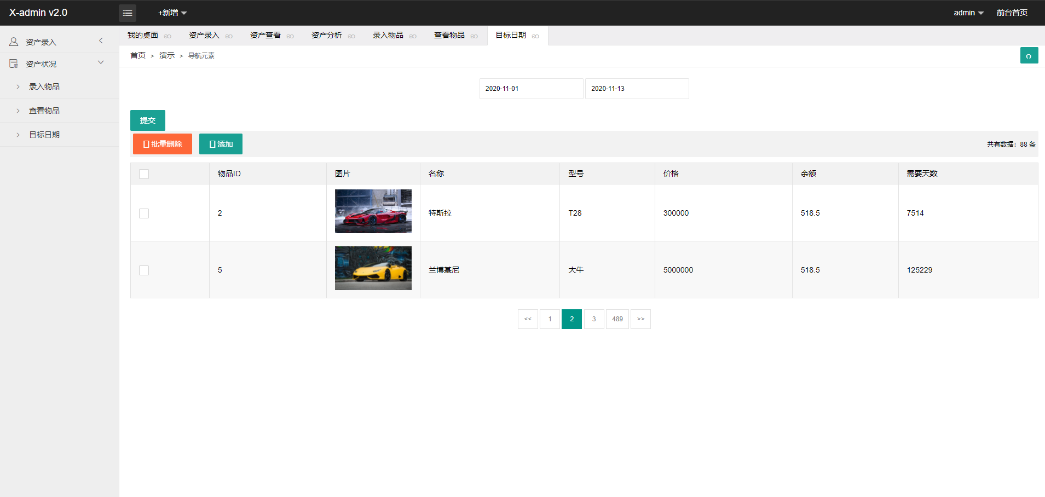Close the 查看物品 tab icon
This screenshot has height=497, width=1045.
click(474, 36)
